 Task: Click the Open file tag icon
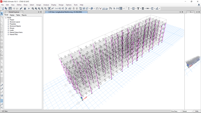coord(6,9)
